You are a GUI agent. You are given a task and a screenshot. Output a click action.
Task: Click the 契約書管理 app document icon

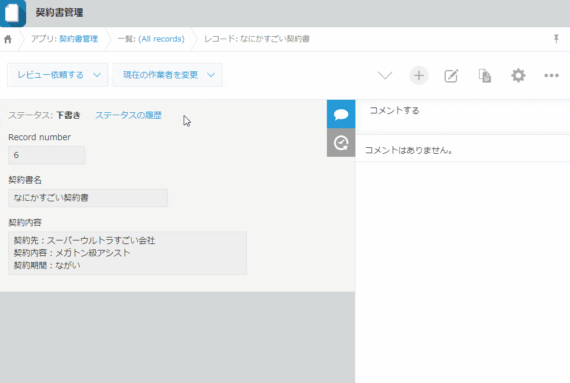12,13
